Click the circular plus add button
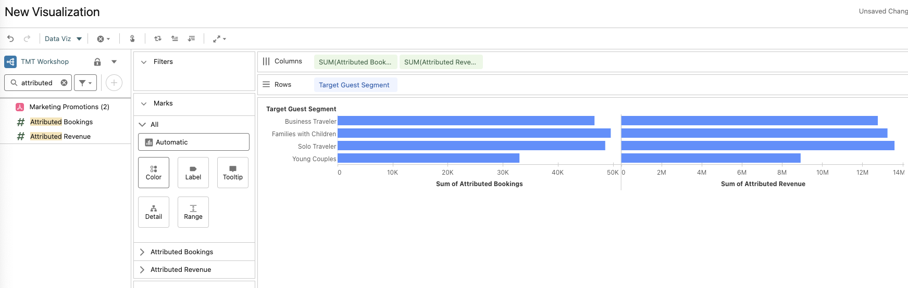This screenshot has width=908, height=288. pos(114,83)
